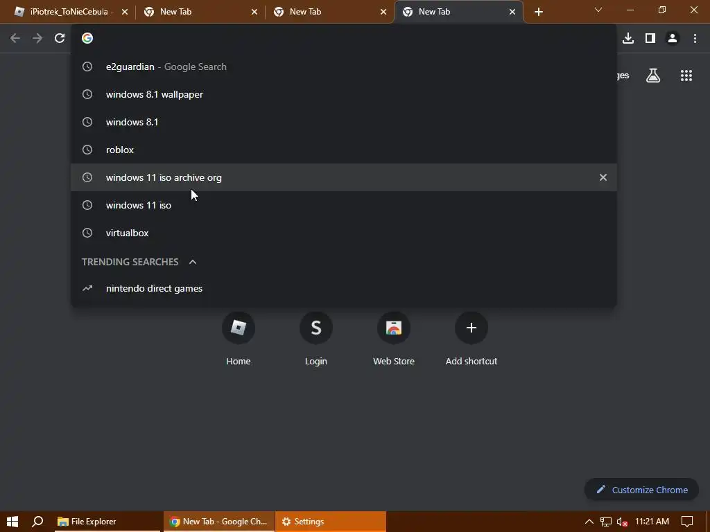Image resolution: width=710 pixels, height=532 pixels.
Task: Open the profile avatar menu
Action: (673, 39)
